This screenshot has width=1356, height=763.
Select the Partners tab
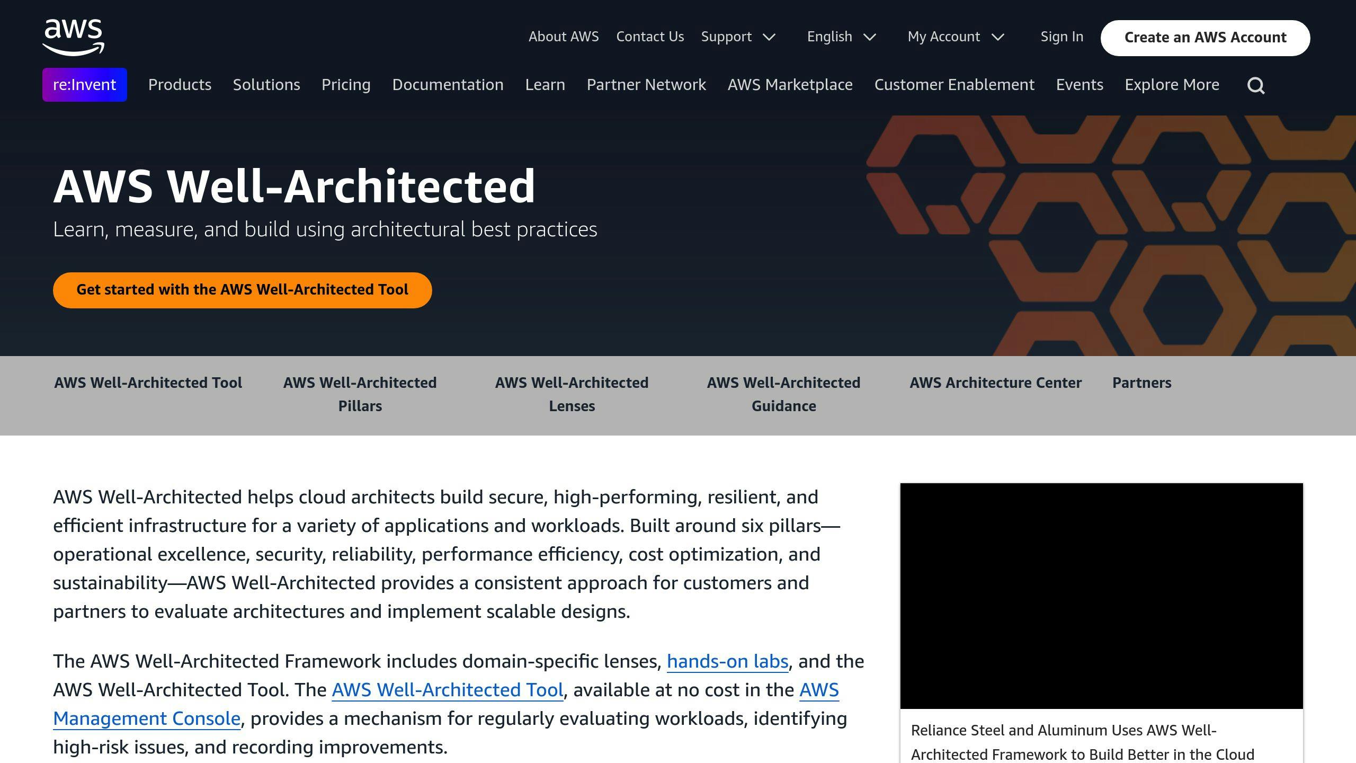click(1142, 383)
